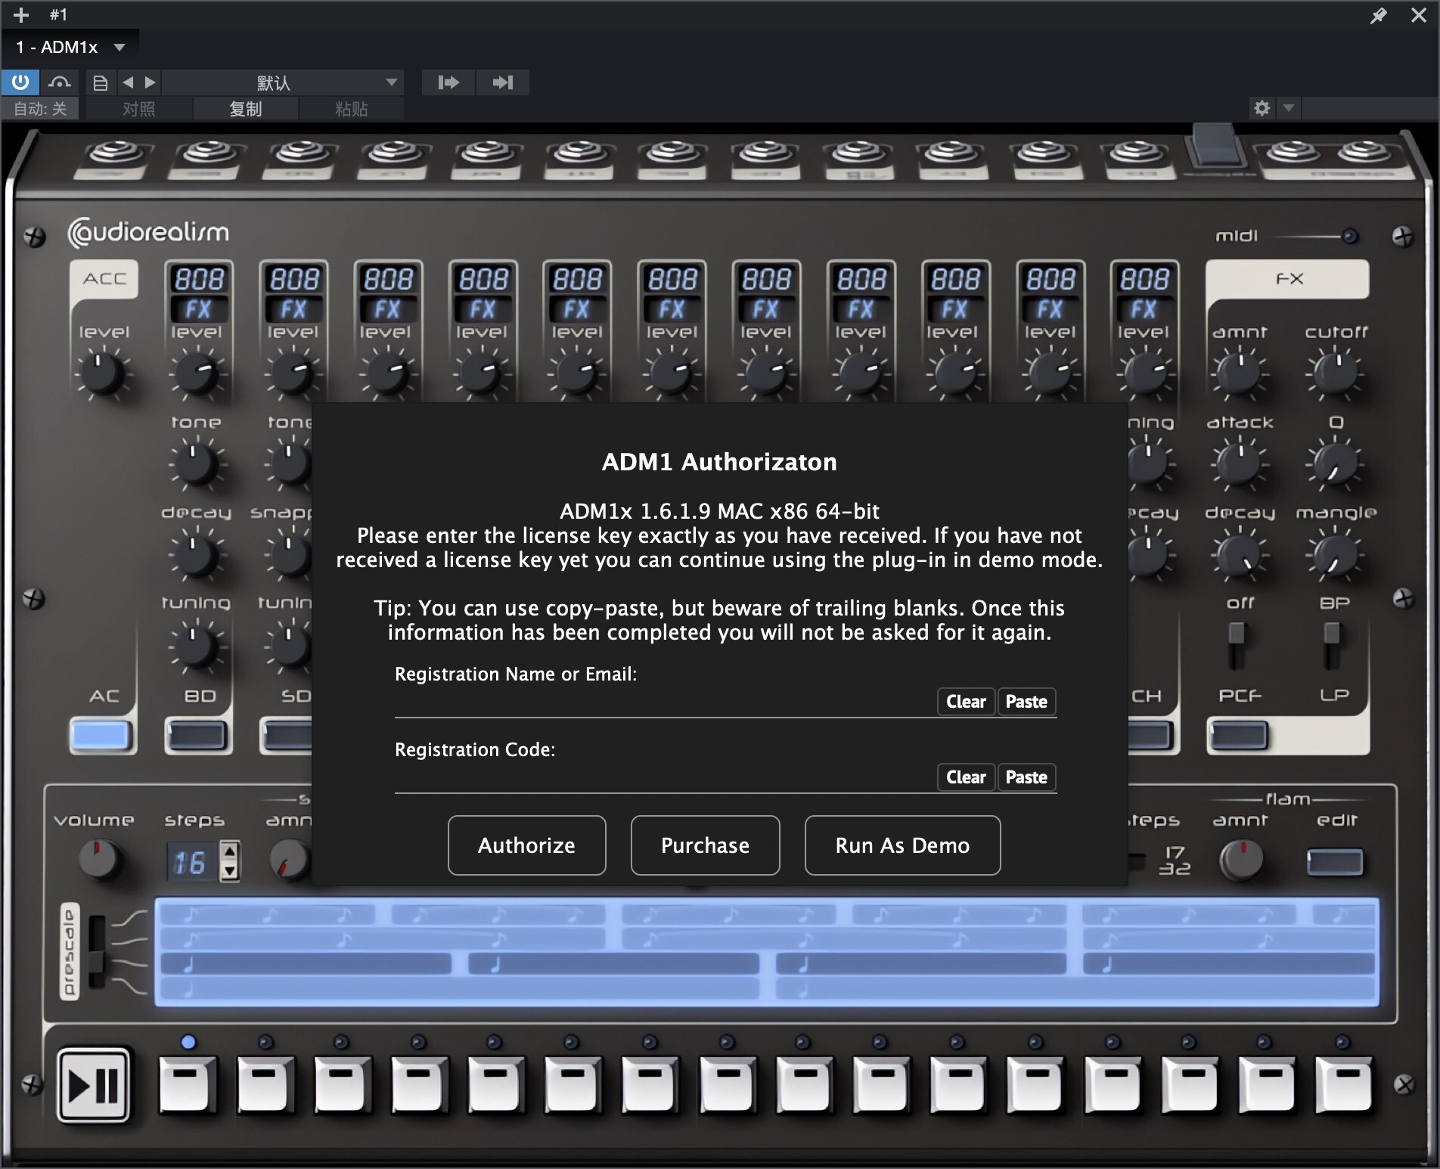The image size is (1440, 1169).
Task: Open the 1 - ADM1x plugin selector
Action: pos(70,47)
